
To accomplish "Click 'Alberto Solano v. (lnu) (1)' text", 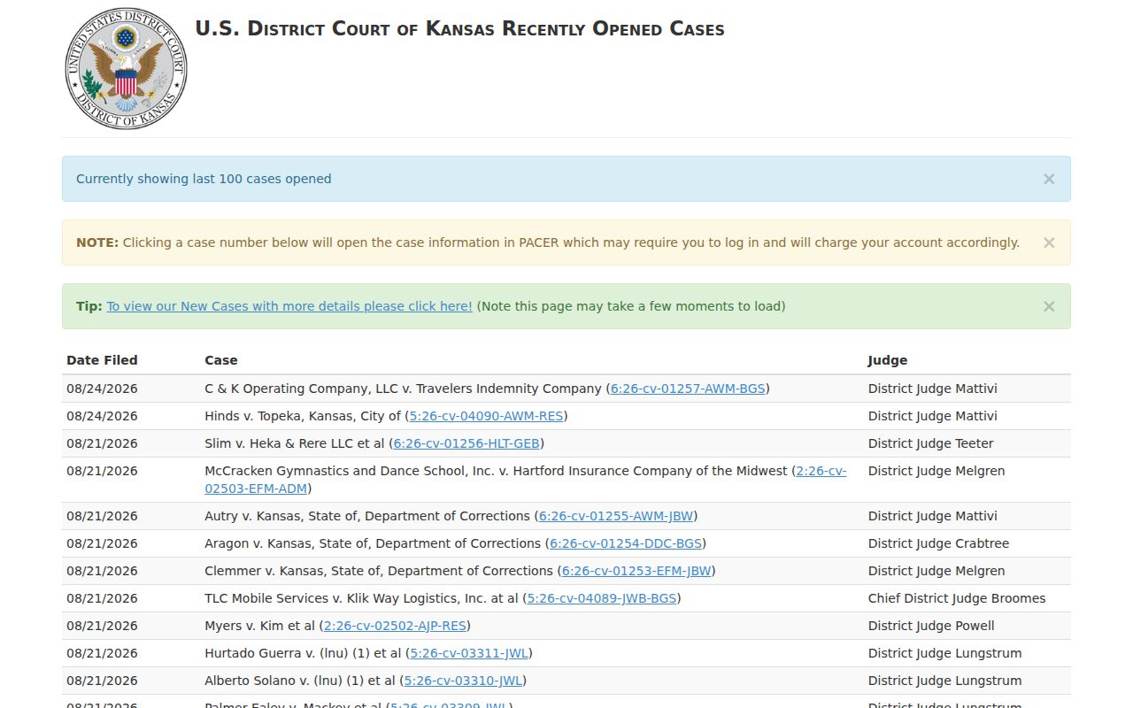I will 284,681.
